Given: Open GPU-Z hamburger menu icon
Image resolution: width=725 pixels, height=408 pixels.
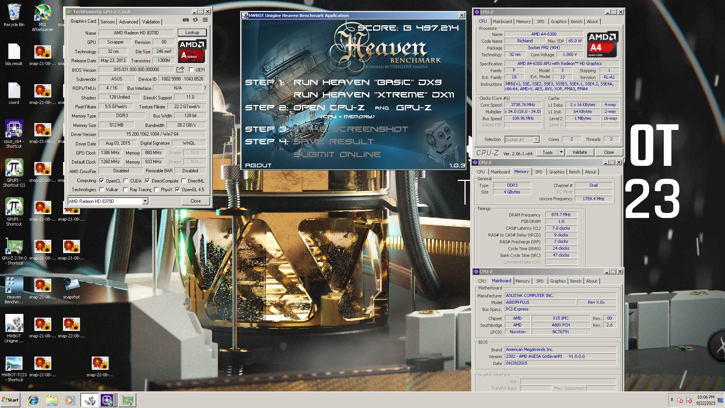Looking at the screenshot, I should (205, 20).
